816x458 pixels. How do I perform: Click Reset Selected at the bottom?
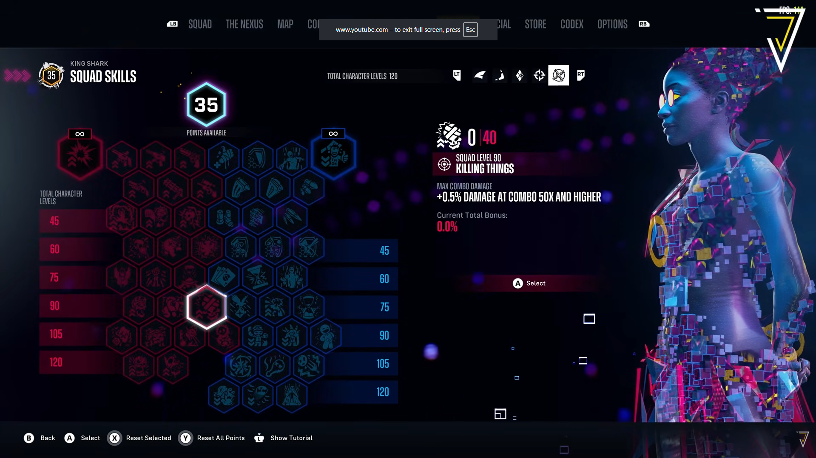pyautogui.click(x=139, y=438)
